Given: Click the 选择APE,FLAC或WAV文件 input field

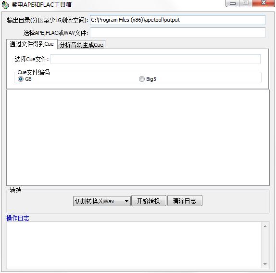Looking at the screenshot, I should [177, 32].
